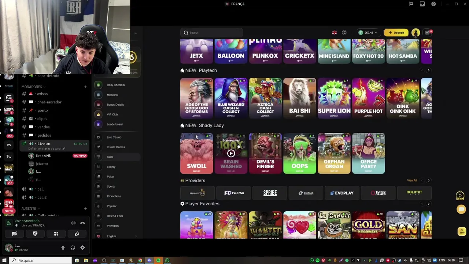Open casino mail notifications envelope

pyautogui.click(x=427, y=33)
